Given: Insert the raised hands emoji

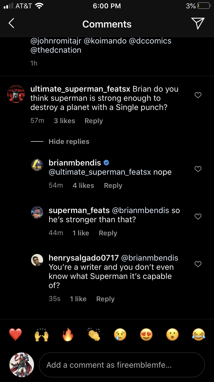Looking at the screenshot, I should click(41, 334).
